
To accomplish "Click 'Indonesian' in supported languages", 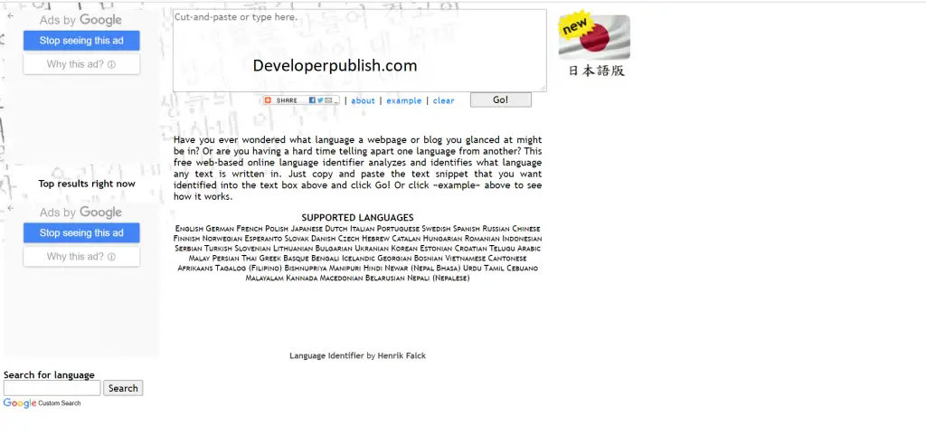I will click(x=522, y=239).
